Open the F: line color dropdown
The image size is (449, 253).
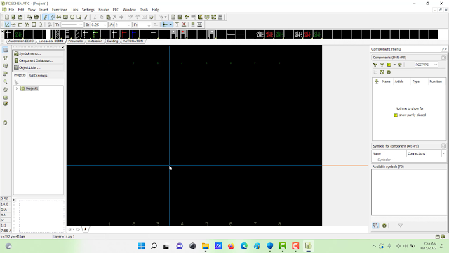(149, 25)
